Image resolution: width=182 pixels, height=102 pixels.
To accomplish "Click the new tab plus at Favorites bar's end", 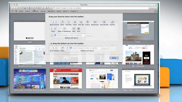I will click(156, 12).
